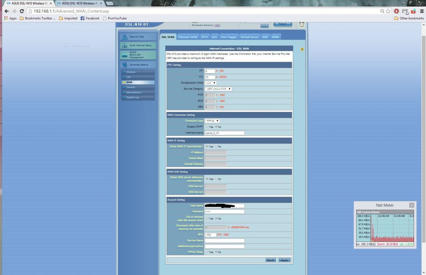Viewport: 426px width, 275px height.
Task: Open the red YouTube extension icon
Action: coord(413,11)
